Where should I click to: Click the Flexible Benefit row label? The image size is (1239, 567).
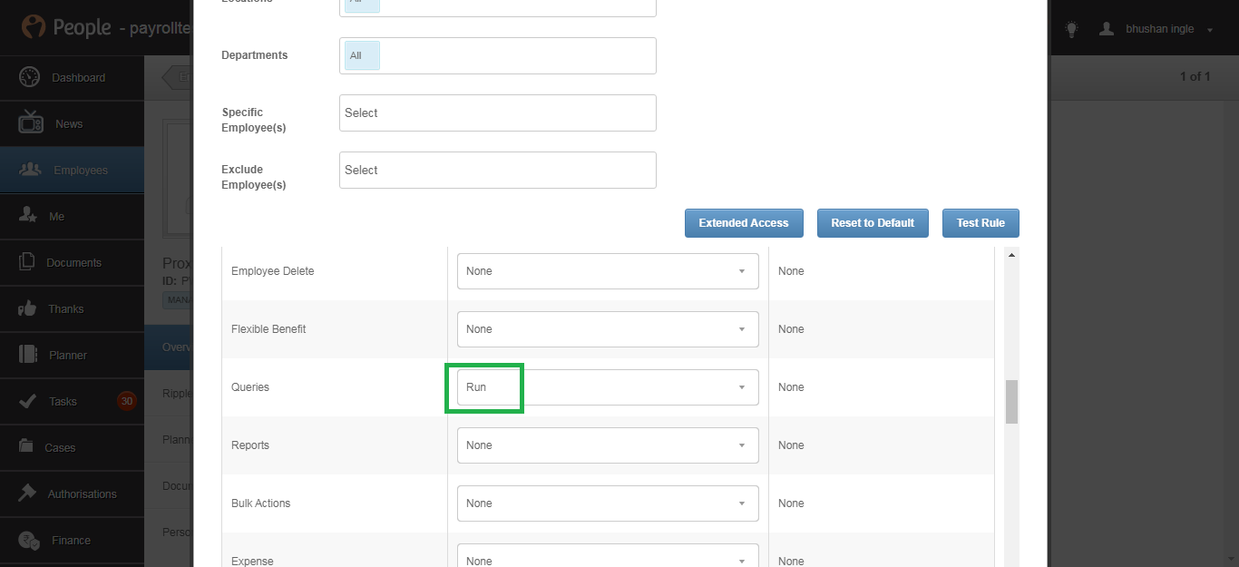click(x=268, y=329)
